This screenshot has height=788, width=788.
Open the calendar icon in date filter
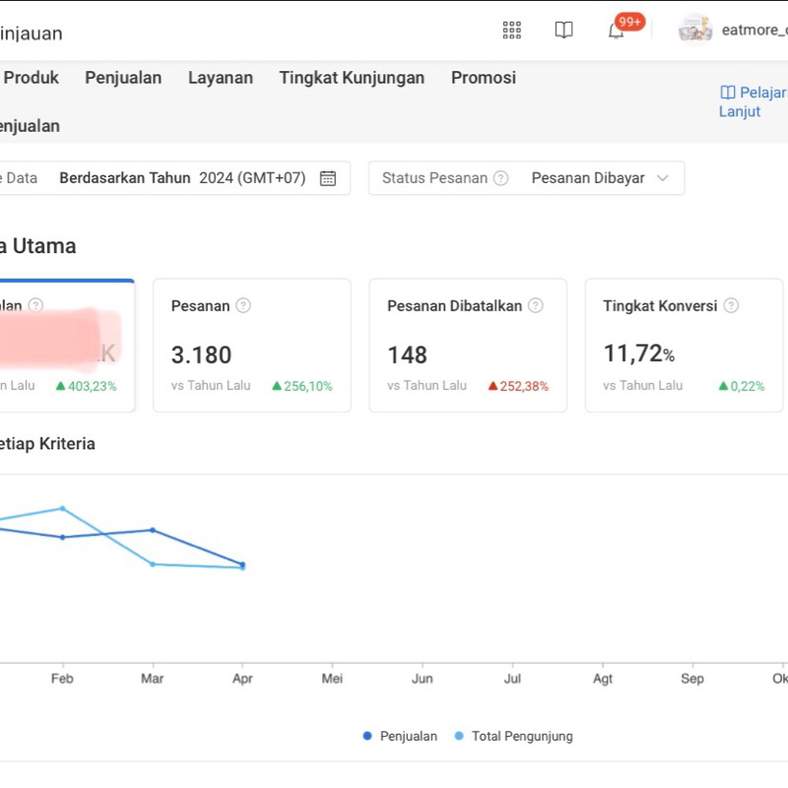328,178
